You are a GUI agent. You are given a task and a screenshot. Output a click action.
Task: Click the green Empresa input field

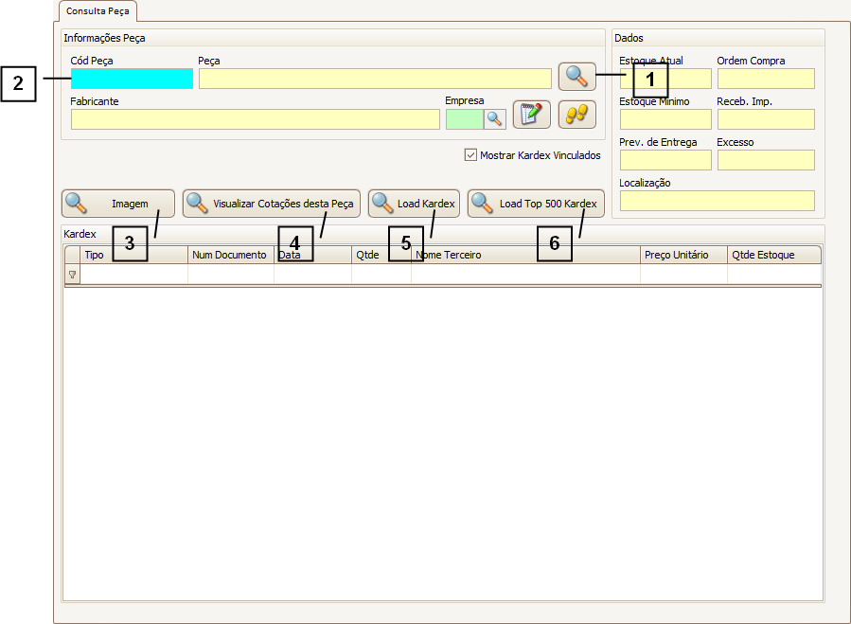click(x=464, y=119)
